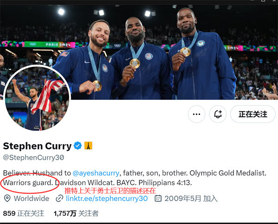Open the circular profile picture

[x=37, y=98]
